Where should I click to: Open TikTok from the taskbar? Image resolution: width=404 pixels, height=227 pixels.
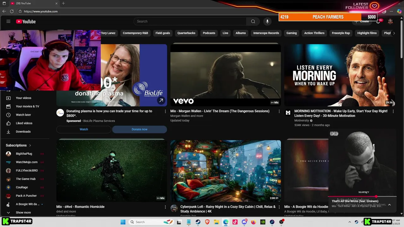235,222
